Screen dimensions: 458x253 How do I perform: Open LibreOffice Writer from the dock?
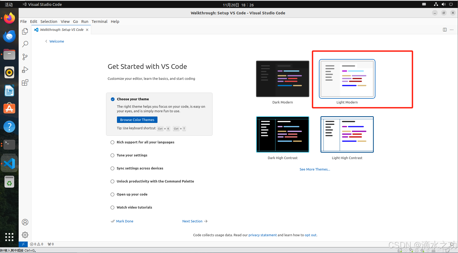pos(9,90)
